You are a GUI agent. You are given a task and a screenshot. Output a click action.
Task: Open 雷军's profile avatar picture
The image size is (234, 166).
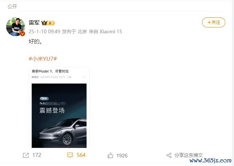[x=16, y=27]
